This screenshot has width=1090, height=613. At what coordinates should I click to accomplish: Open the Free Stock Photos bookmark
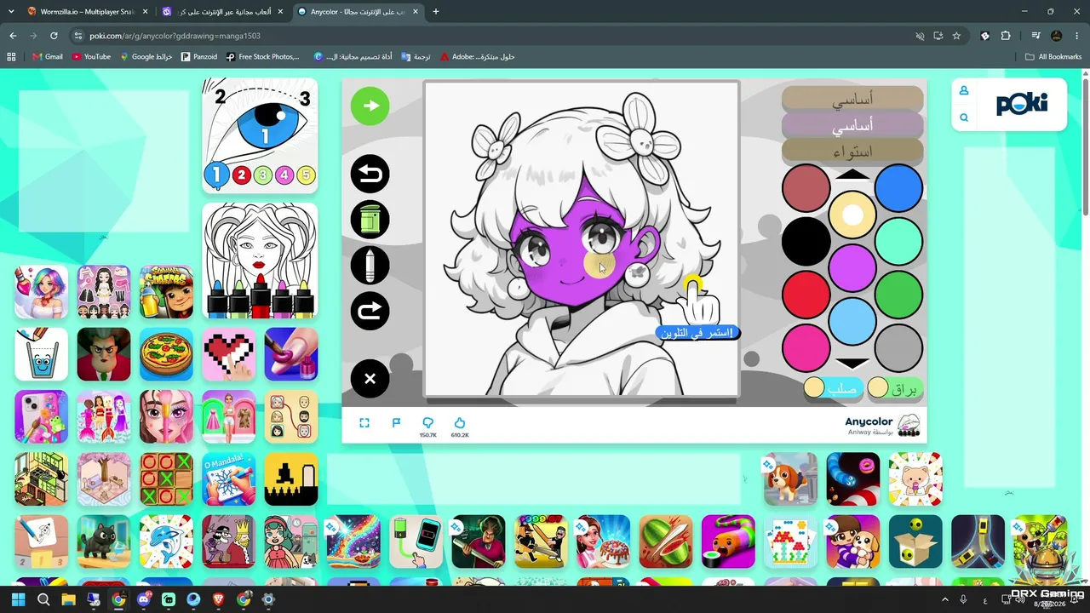click(x=262, y=57)
